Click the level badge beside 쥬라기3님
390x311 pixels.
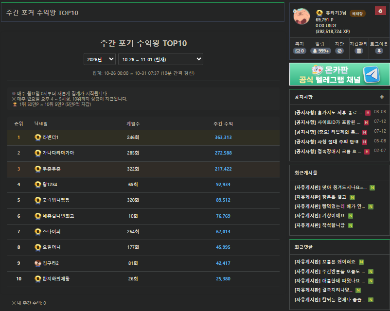pos(319,13)
